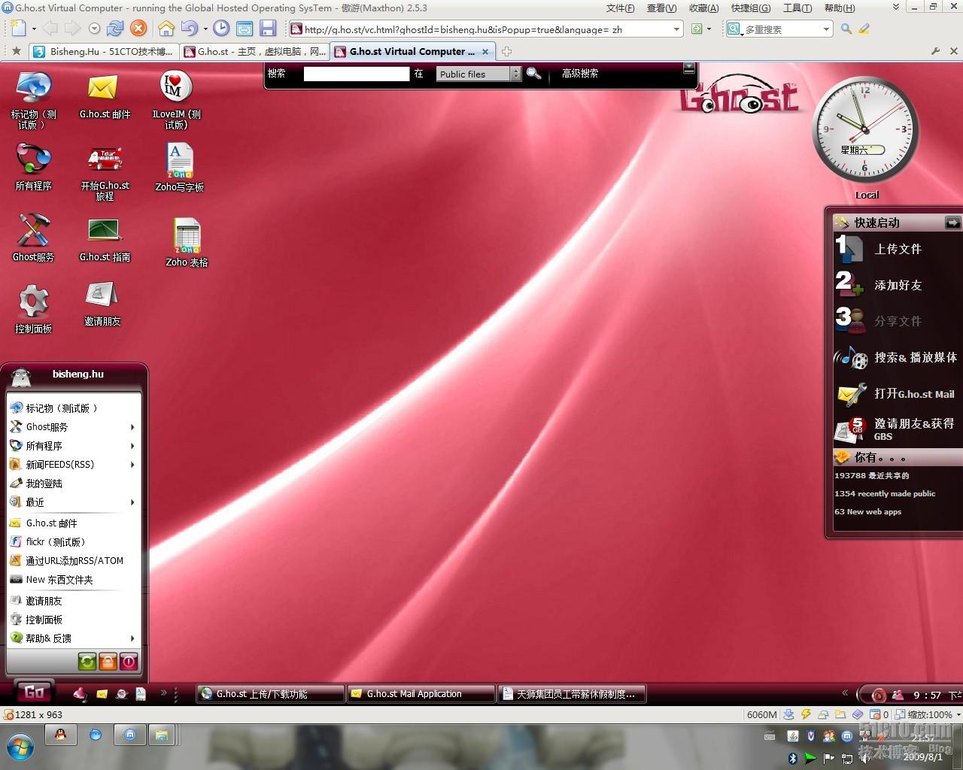Click Maxthon's browser home icon
963x770 pixels.
pyautogui.click(x=166, y=29)
